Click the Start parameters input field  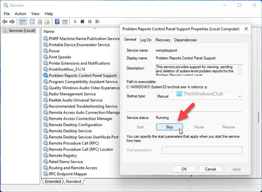(x=202, y=150)
